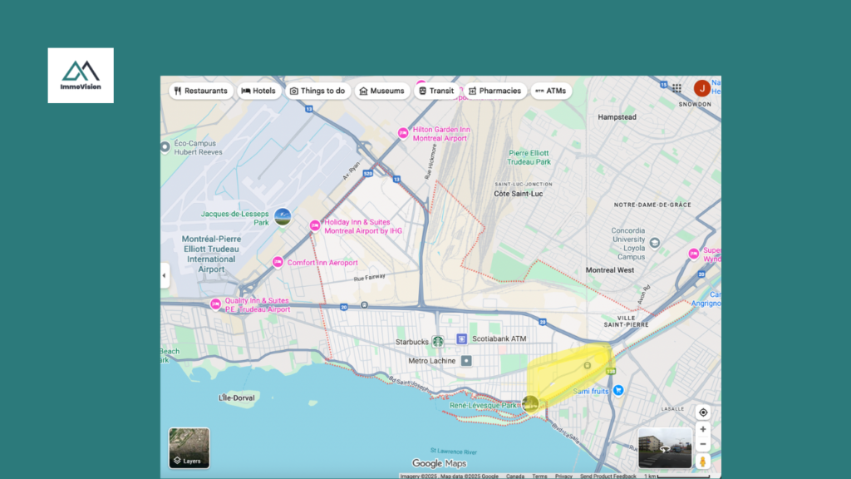Collapse the left side panel chevron
851x479 pixels.
[164, 274]
